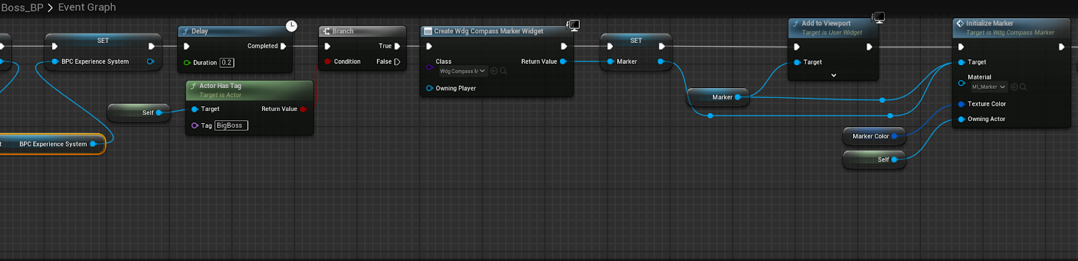
Task: Click the 'Target is User Widget' subtitle
Action: pos(831,32)
